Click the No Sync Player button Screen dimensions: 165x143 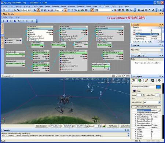click(125, 126)
